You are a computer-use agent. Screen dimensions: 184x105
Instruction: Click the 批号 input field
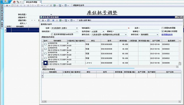[x=150, y=28]
